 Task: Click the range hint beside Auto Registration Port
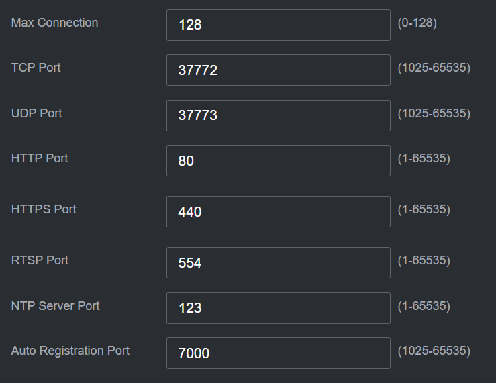(434, 351)
